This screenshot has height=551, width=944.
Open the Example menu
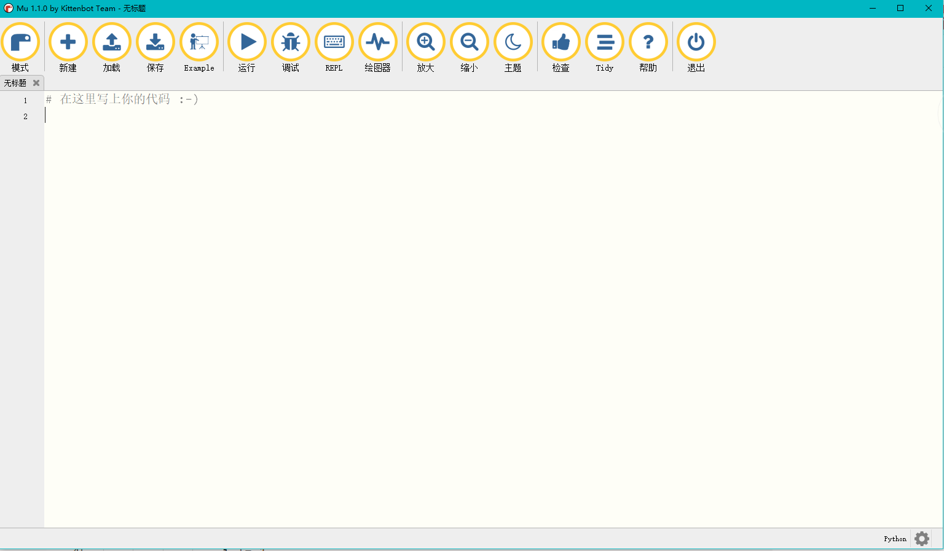199,48
